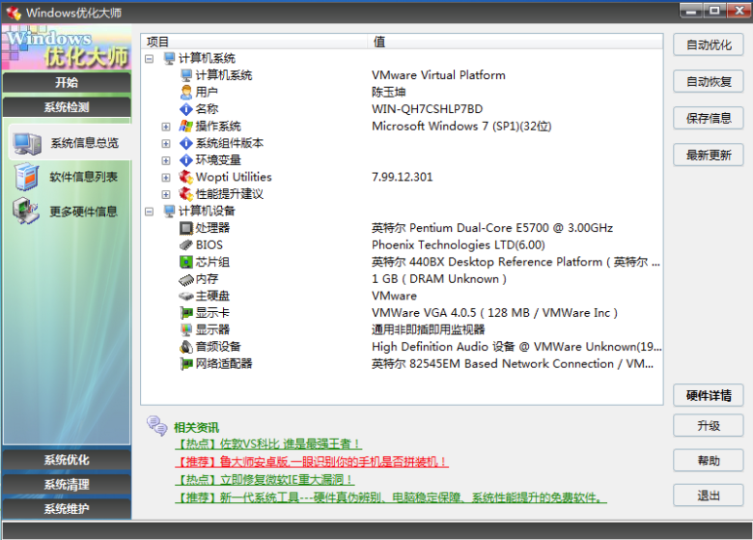The width and height of the screenshot is (753, 540).
Task: Select the 1 GB ( DRAM Unknown ) value
Action: pos(439,279)
